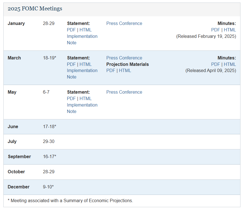Open the March Press Conference link
Image resolution: width=243 pixels, height=210 pixels.
[124, 58]
